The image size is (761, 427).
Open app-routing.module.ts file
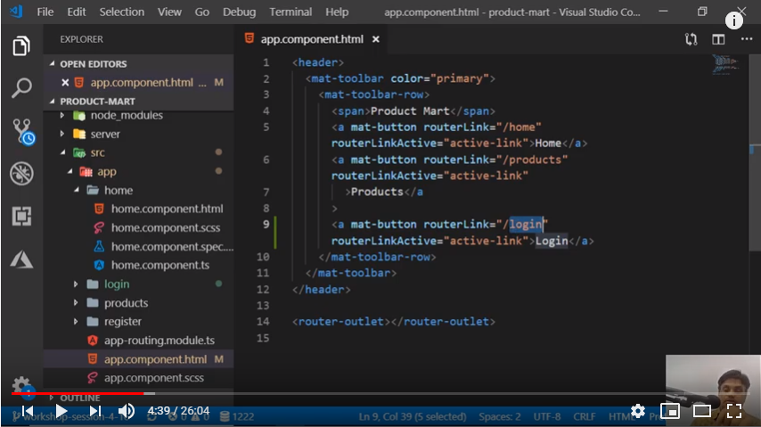pyautogui.click(x=159, y=341)
